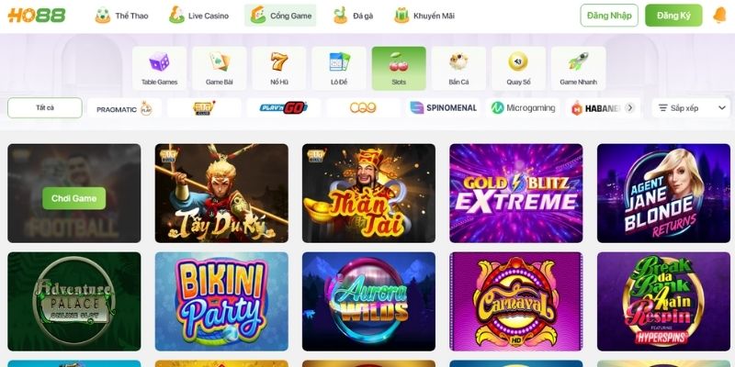735x367 pixels.
Task: Filter games by Microgaming provider
Action: pos(523,108)
